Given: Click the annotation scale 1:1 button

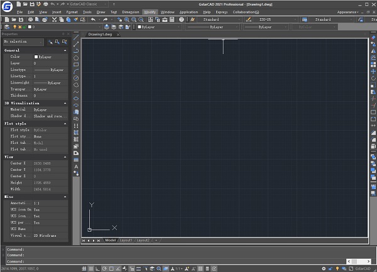Looking at the screenshot, I should tap(178, 268).
